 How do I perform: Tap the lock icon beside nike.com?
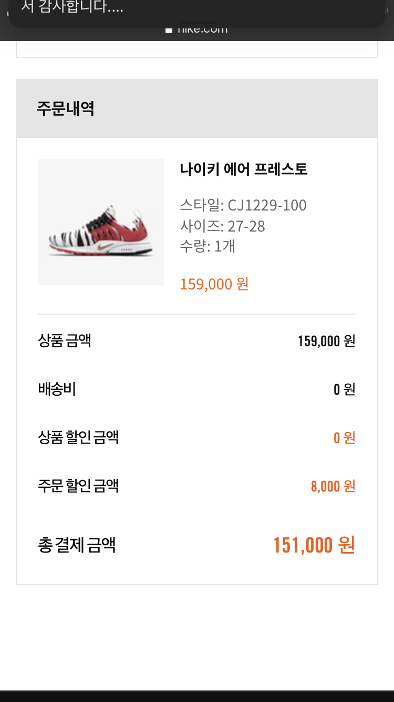[169, 30]
